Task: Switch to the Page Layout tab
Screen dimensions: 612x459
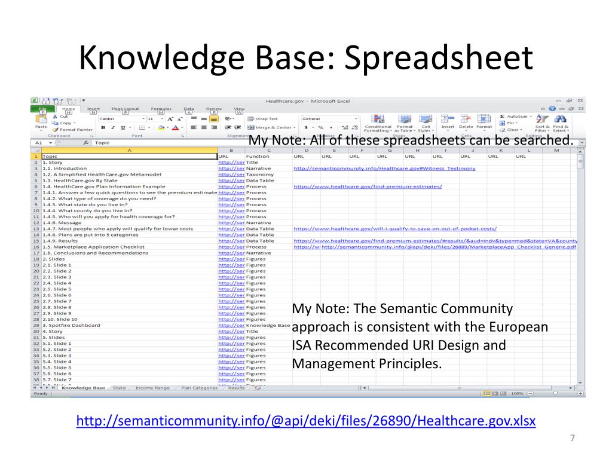Action: 125,109
